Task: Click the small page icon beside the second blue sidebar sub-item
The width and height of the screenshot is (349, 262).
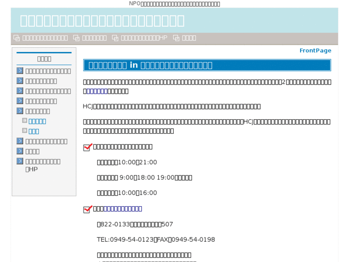Action: click(x=24, y=130)
